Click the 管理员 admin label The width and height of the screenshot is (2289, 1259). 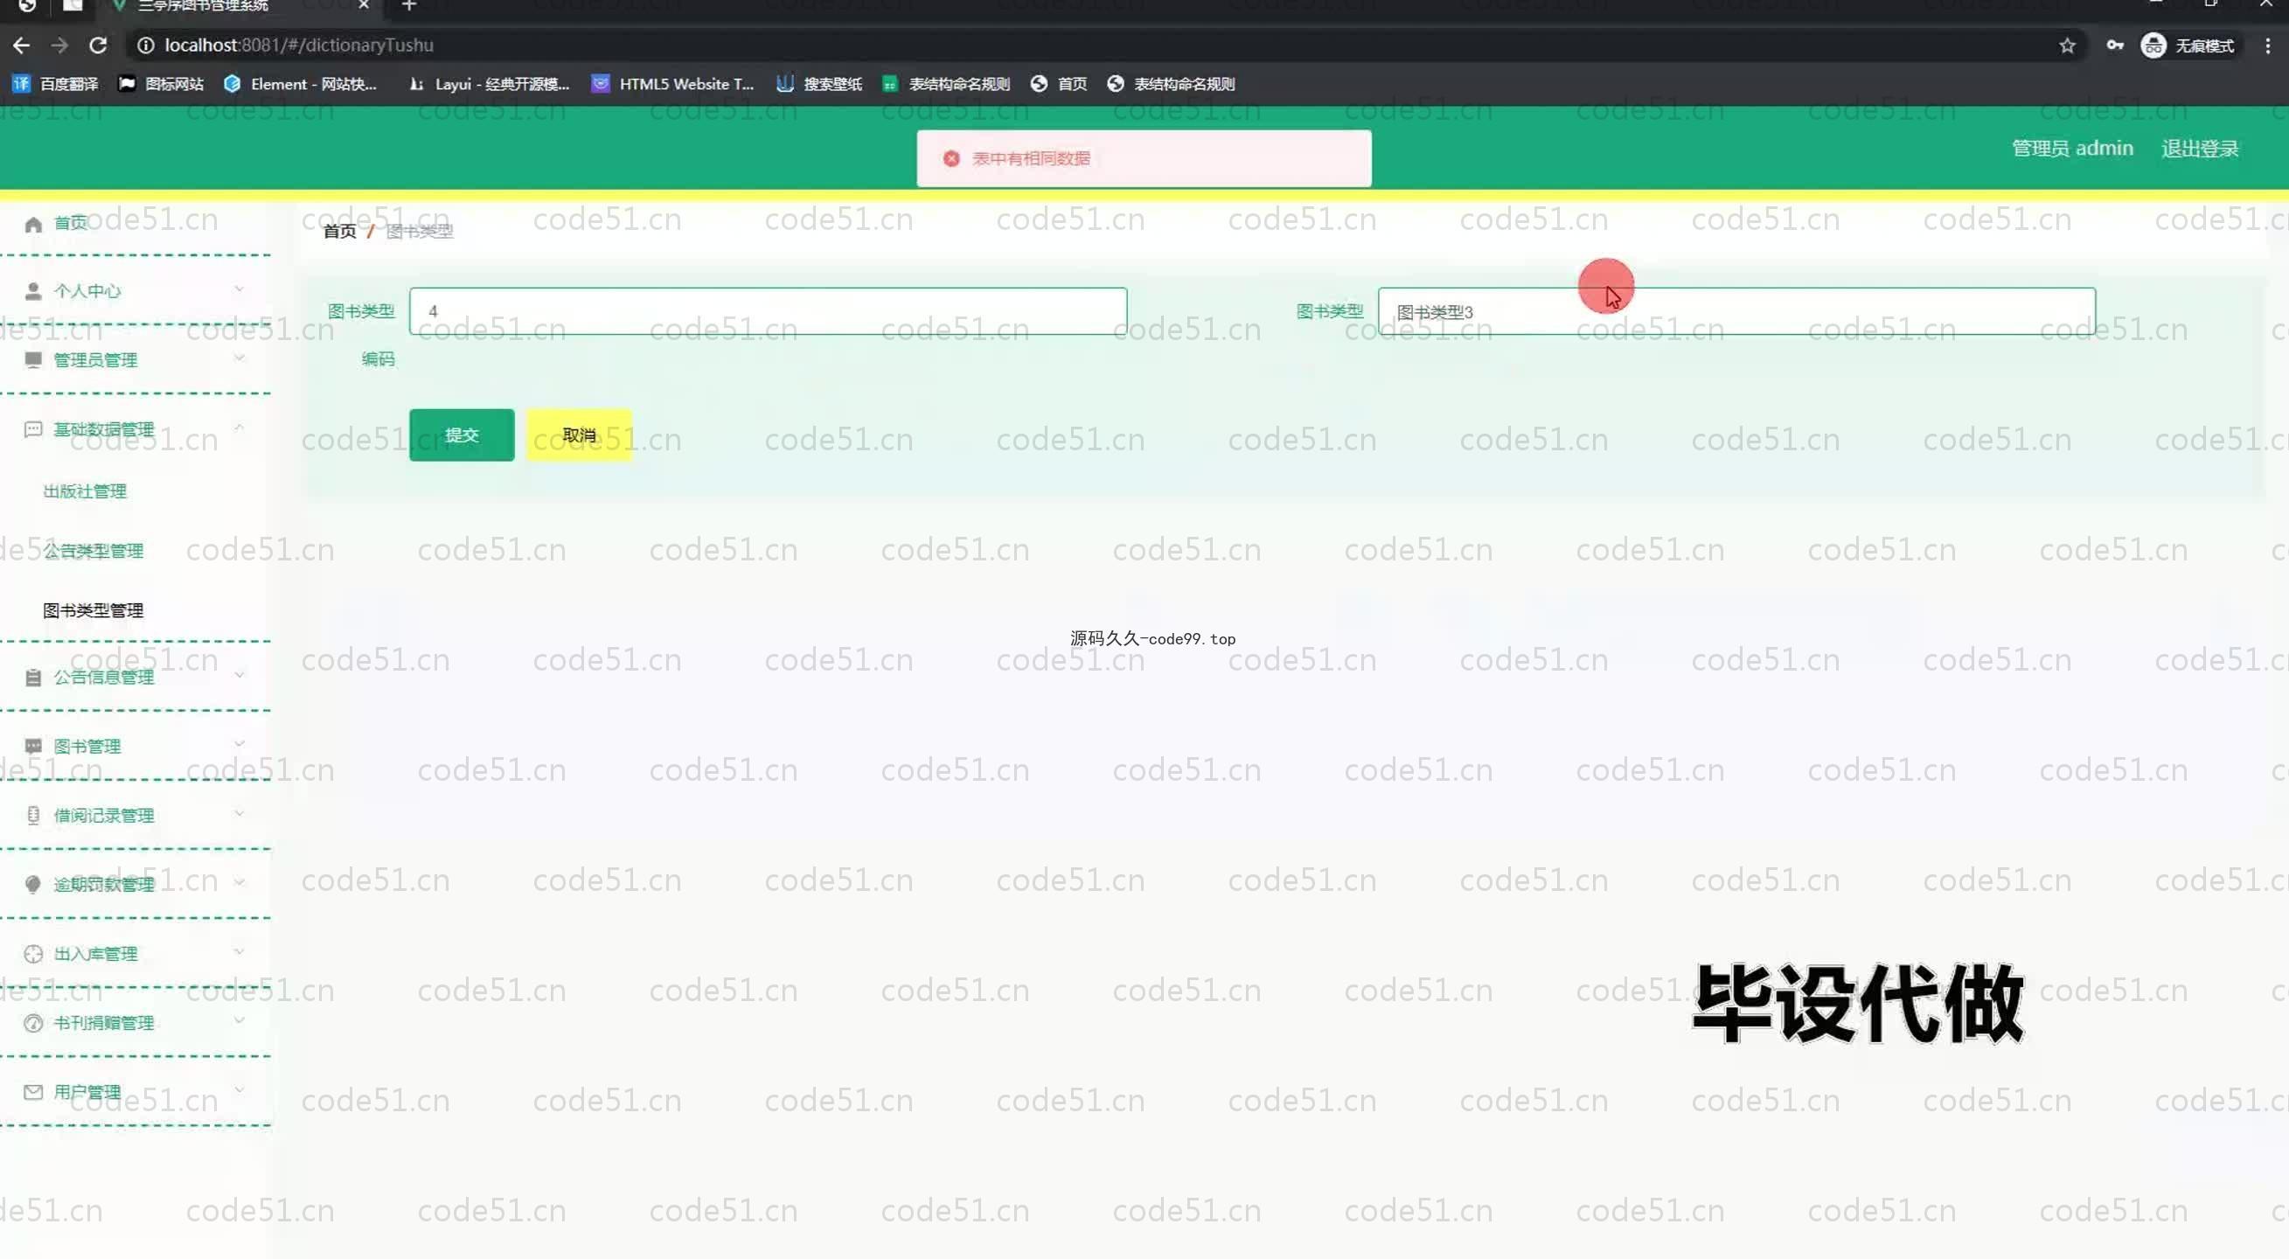click(2072, 149)
